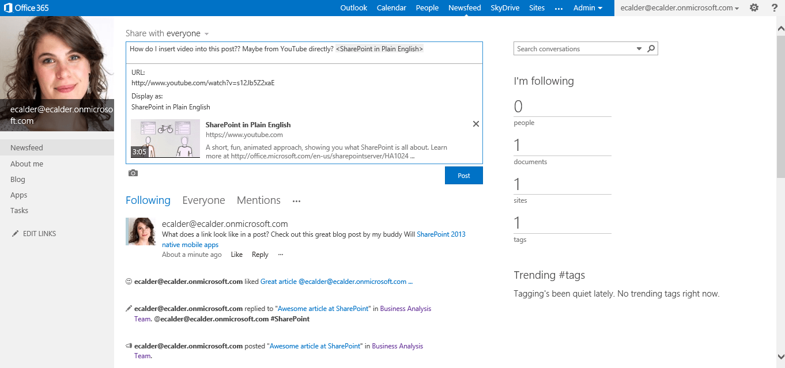Click the scrollbar down arrow
Image resolution: width=785 pixels, height=368 pixels.
coord(781,356)
